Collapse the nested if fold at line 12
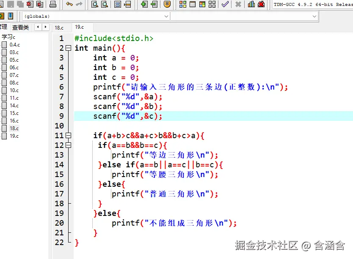The image size is (353, 259). click(69, 145)
